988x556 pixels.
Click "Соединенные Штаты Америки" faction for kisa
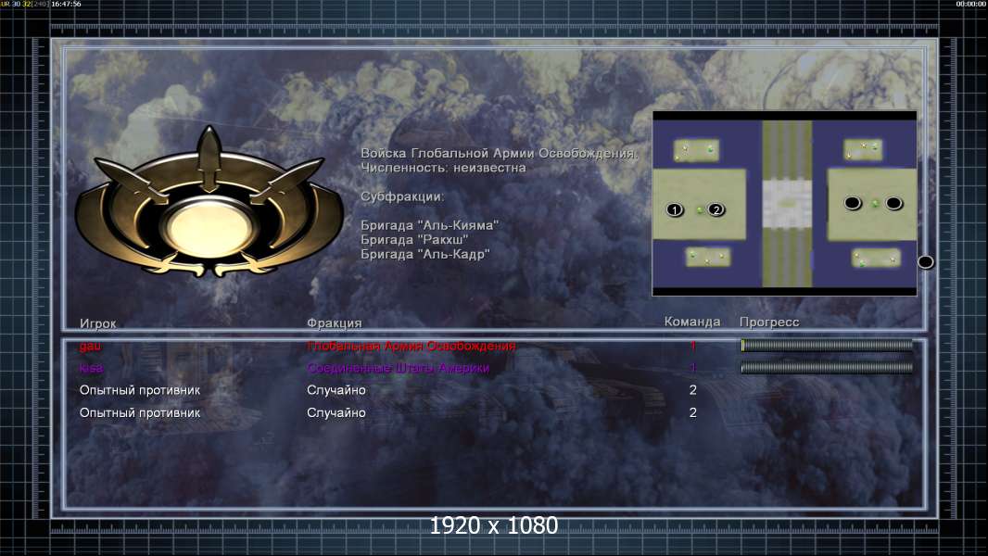[398, 368]
